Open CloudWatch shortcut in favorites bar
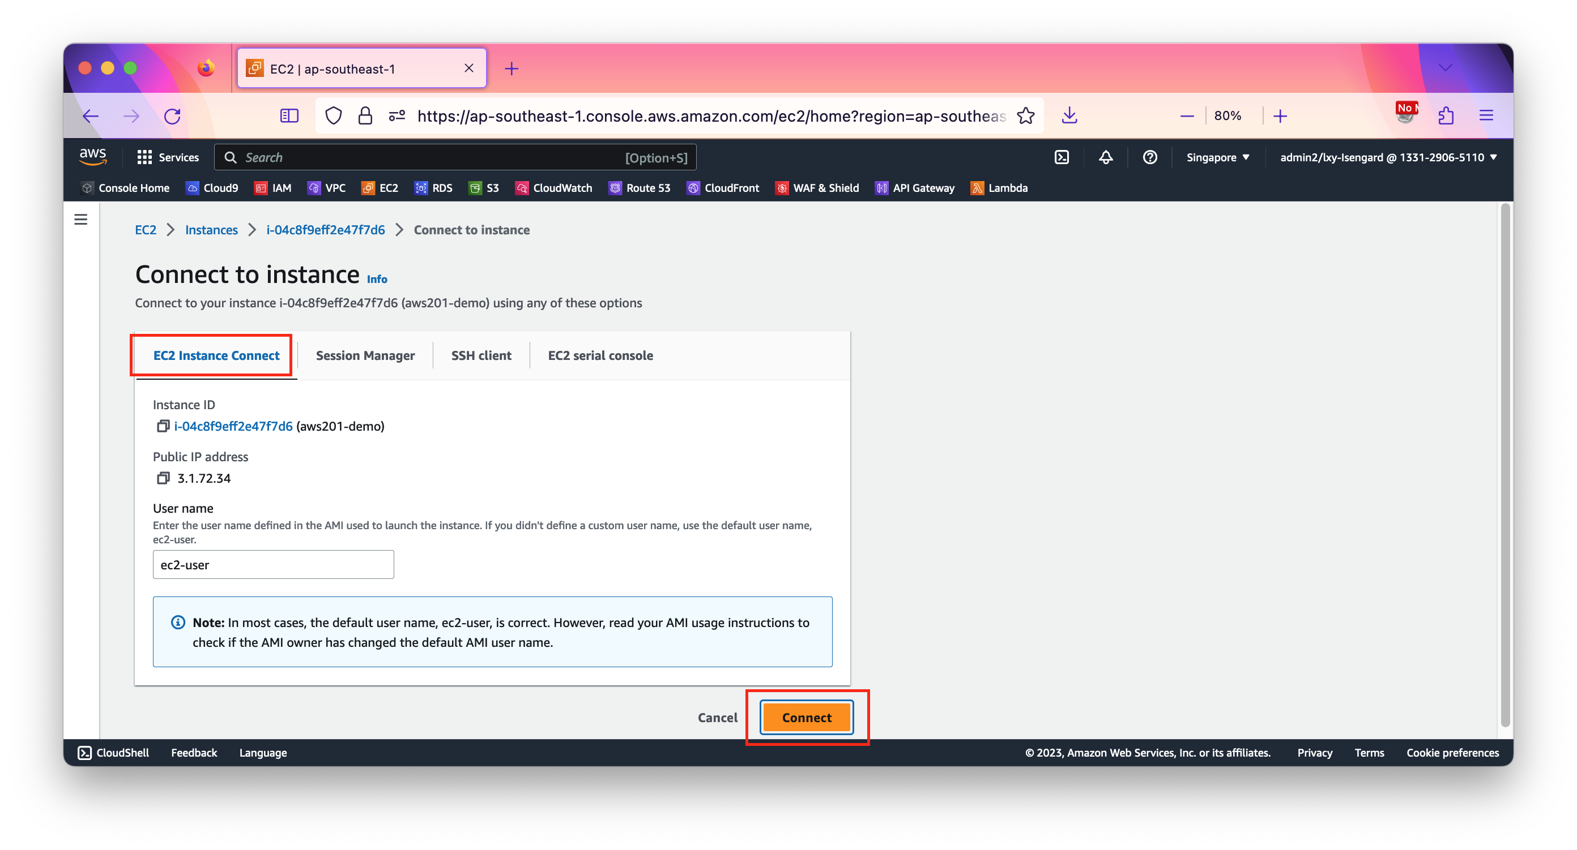1577x850 pixels. pos(554,188)
